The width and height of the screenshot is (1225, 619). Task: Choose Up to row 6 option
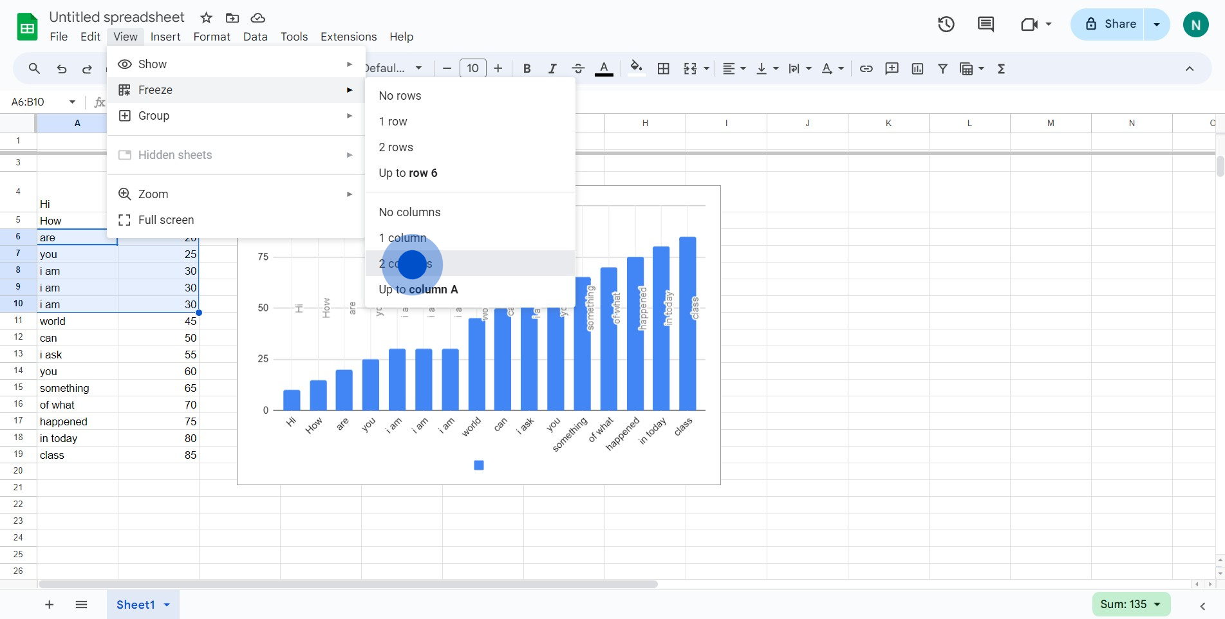tap(470, 173)
